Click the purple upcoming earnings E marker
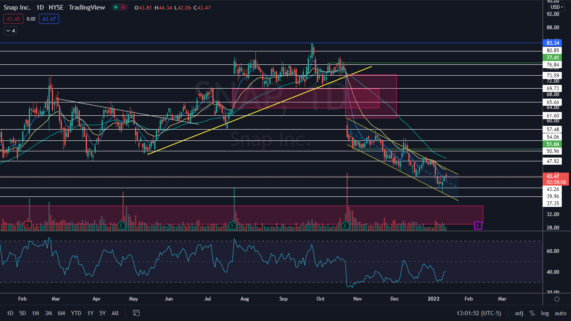The height and width of the screenshot is (321, 571). tap(478, 225)
